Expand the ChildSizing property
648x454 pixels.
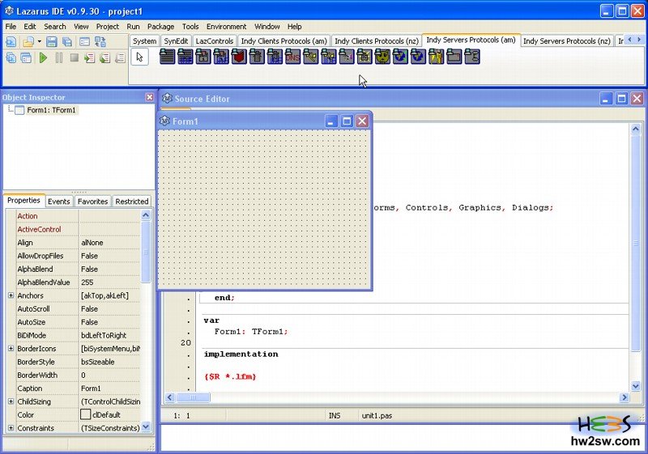[11, 401]
